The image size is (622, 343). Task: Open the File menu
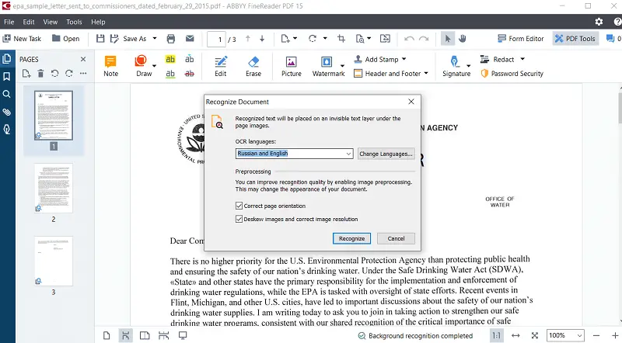9,22
